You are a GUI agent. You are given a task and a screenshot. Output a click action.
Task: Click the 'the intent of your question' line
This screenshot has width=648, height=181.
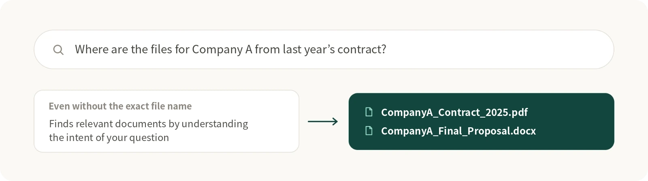[109, 137]
